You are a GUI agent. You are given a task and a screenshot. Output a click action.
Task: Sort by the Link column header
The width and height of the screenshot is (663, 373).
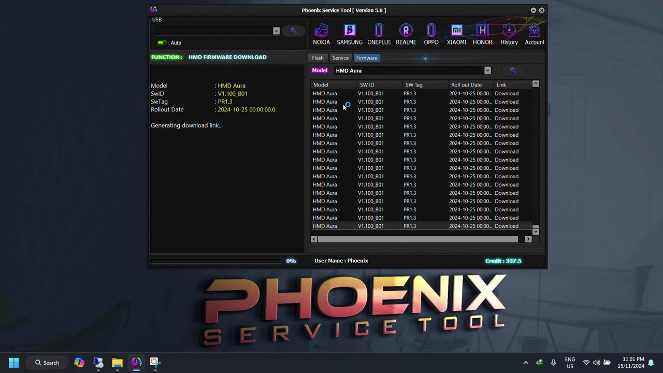pos(513,85)
